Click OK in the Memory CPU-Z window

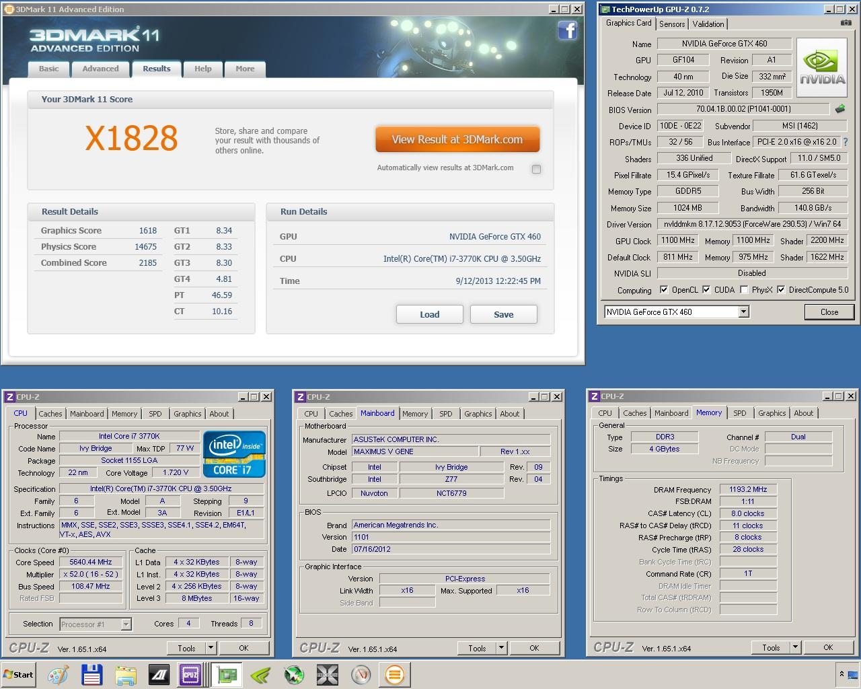[x=828, y=647]
